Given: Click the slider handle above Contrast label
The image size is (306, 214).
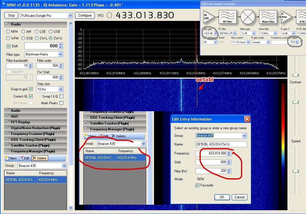Looking at the screenshot, I should [296, 75].
